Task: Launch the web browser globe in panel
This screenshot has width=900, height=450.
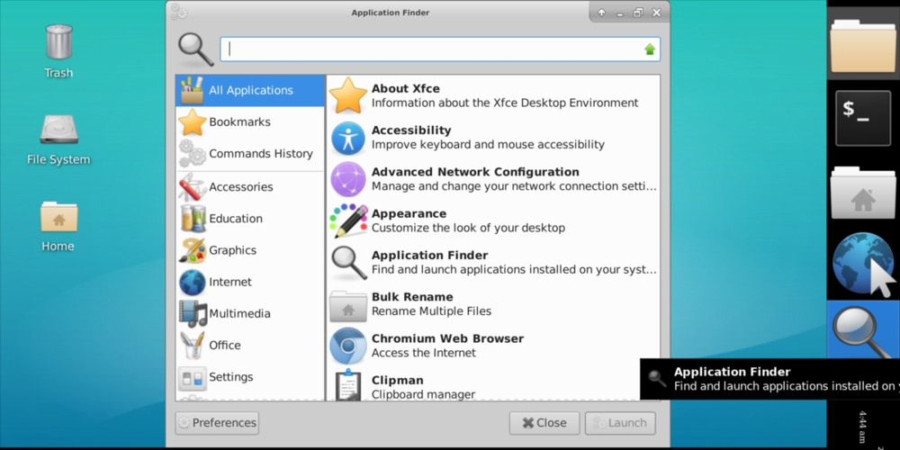Action: [x=863, y=264]
